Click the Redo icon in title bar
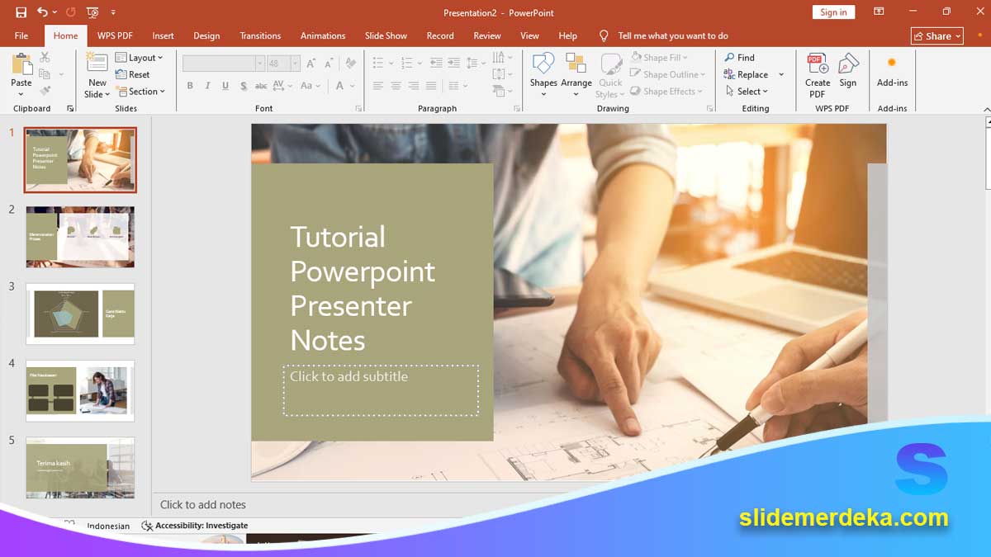991x557 pixels. click(70, 12)
